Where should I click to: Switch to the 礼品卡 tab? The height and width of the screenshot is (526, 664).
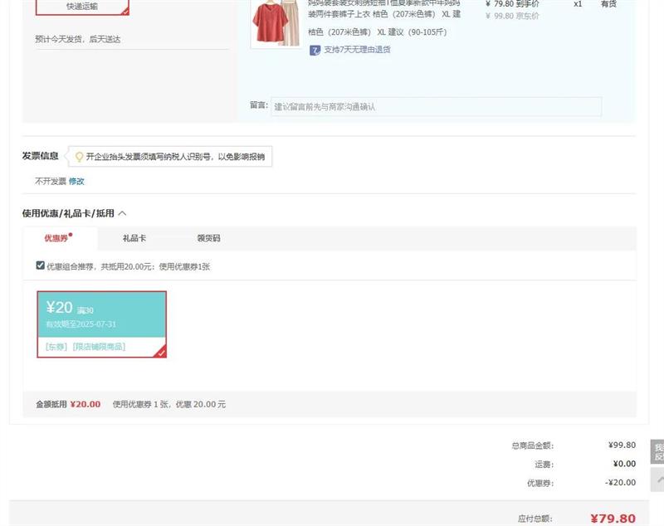134,238
